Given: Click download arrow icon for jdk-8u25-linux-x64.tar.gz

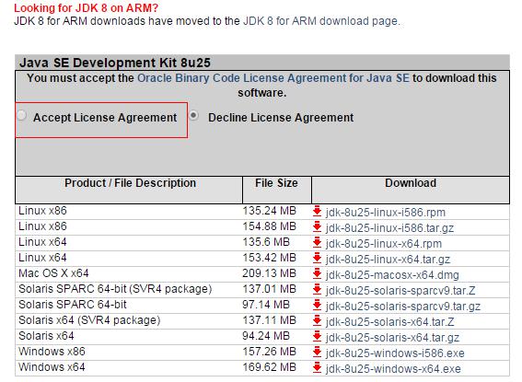Looking at the screenshot, I should [318, 258].
